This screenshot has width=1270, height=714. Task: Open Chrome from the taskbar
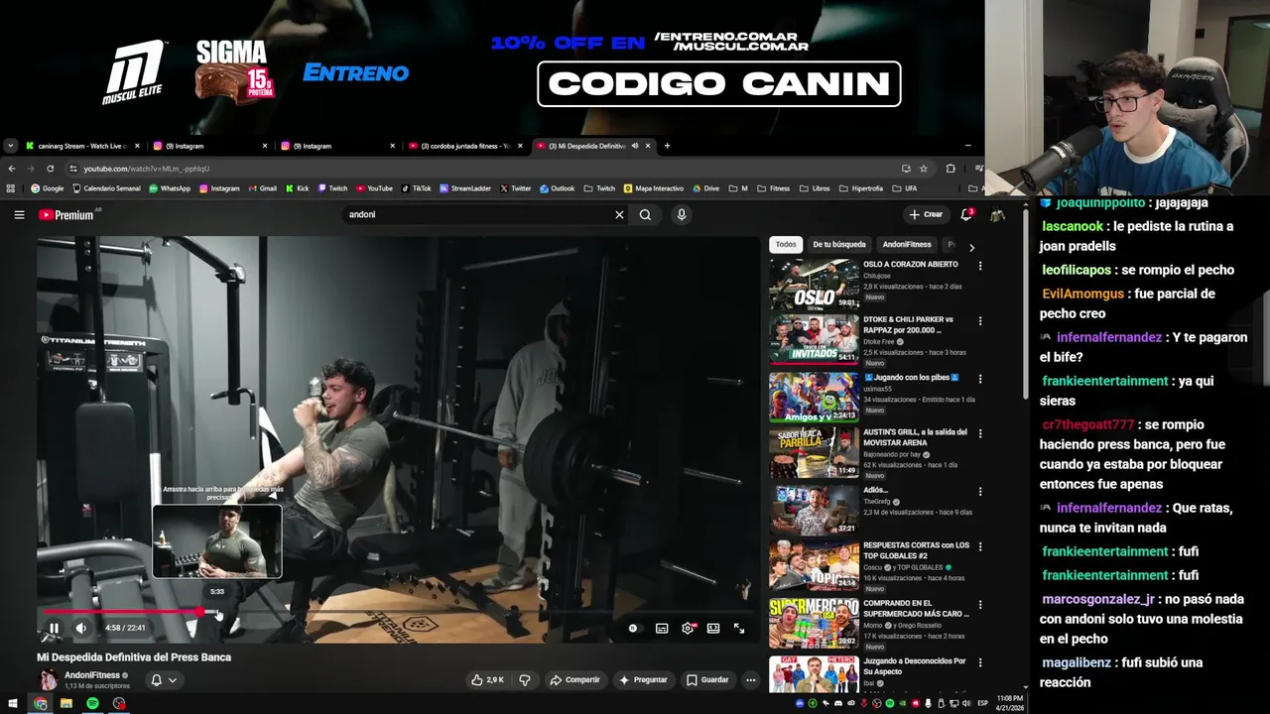[40, 703]
